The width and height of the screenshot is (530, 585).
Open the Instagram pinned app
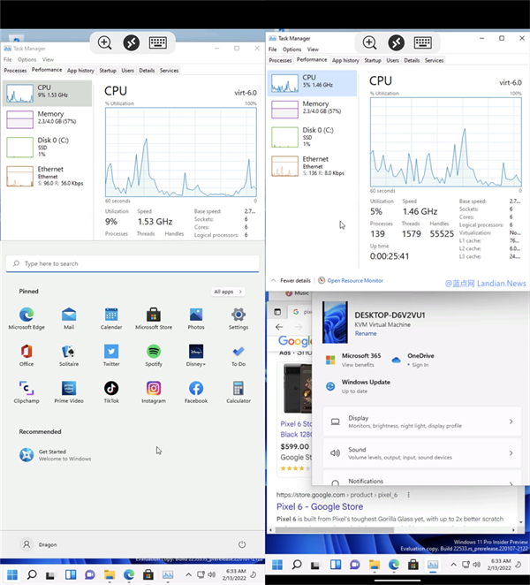coord(154,392)
